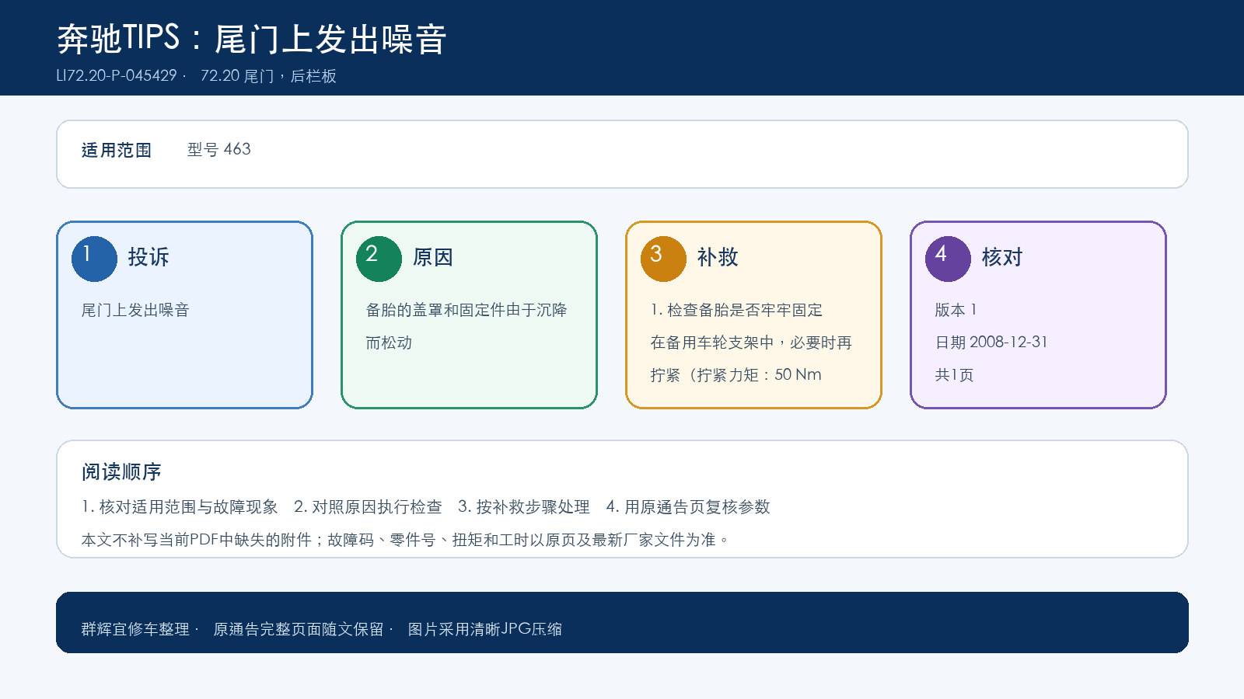Click 图片采用清晰JPG压缩 in the footer
1244x699 pixels.
tap(485, 629)
